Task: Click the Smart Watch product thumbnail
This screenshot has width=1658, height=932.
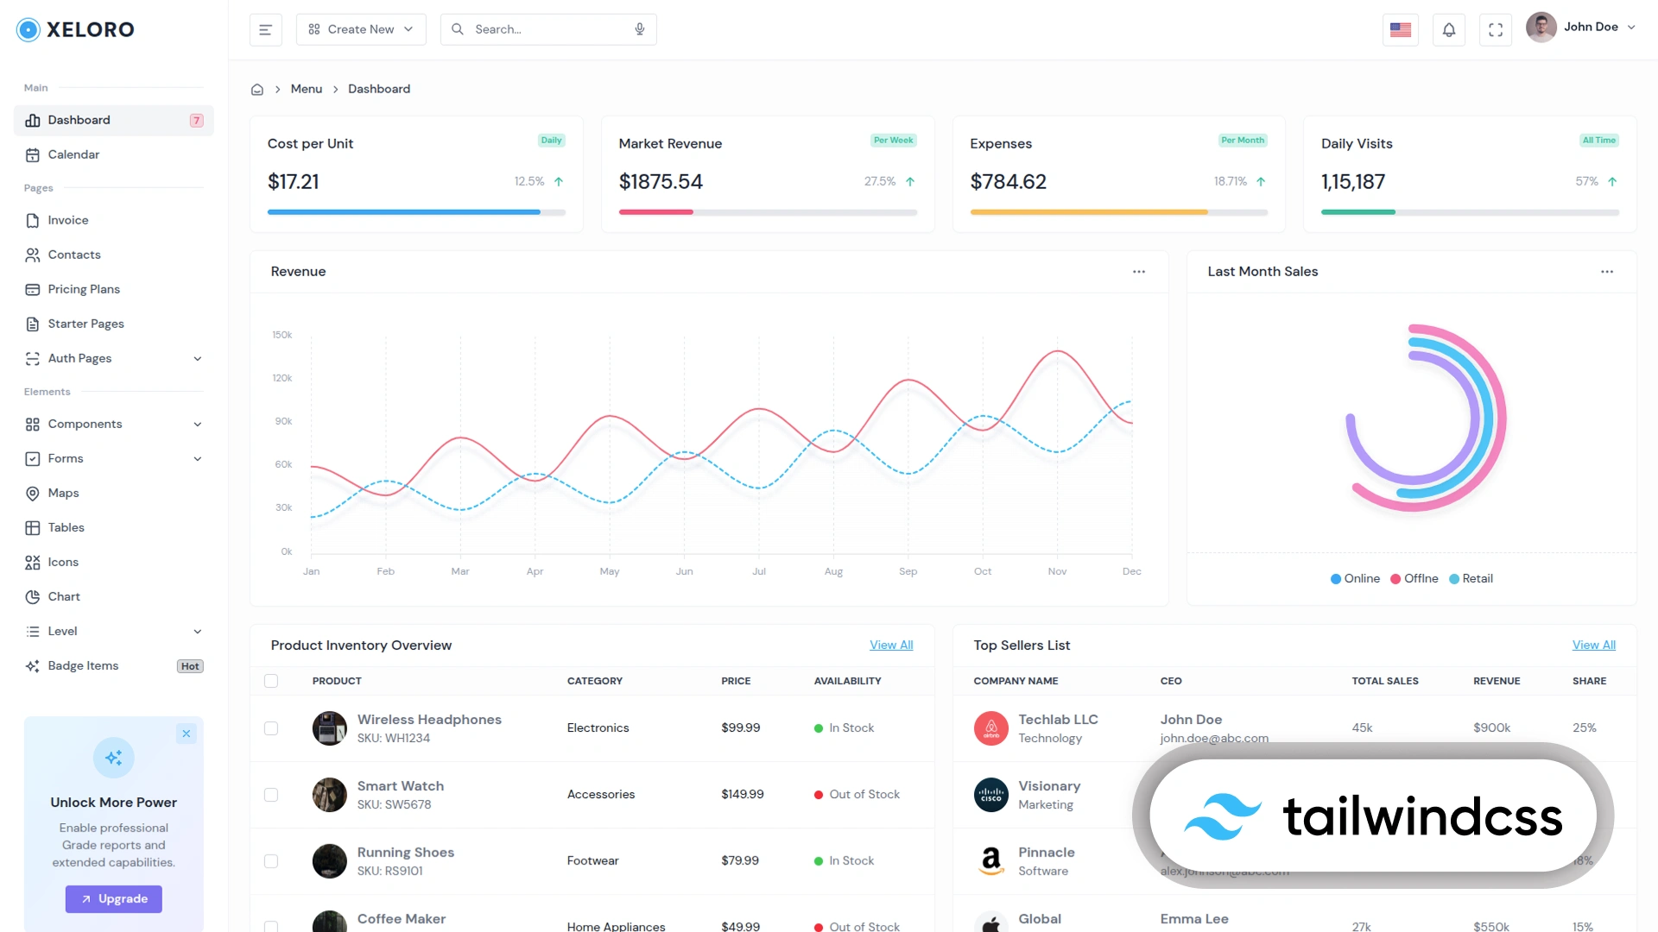Action: (x=329, y=795)
